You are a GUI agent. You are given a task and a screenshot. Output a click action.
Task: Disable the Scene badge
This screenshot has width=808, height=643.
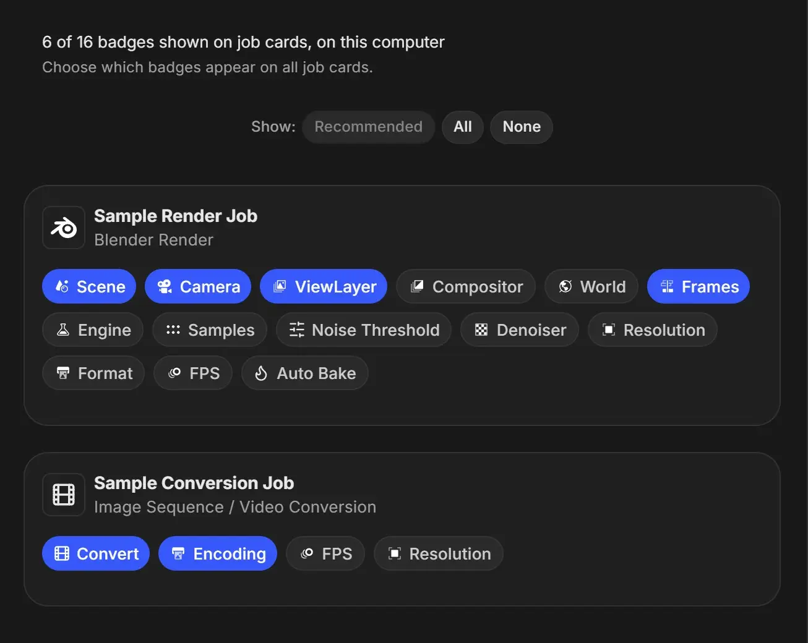[x=89, y=286]
